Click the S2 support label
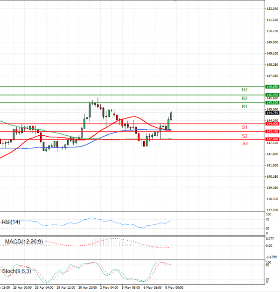 point(245,136)
